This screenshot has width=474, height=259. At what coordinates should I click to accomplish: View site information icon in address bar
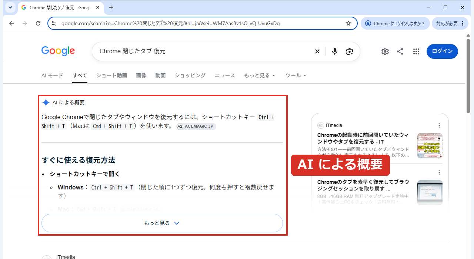click(x=54, y=23)
